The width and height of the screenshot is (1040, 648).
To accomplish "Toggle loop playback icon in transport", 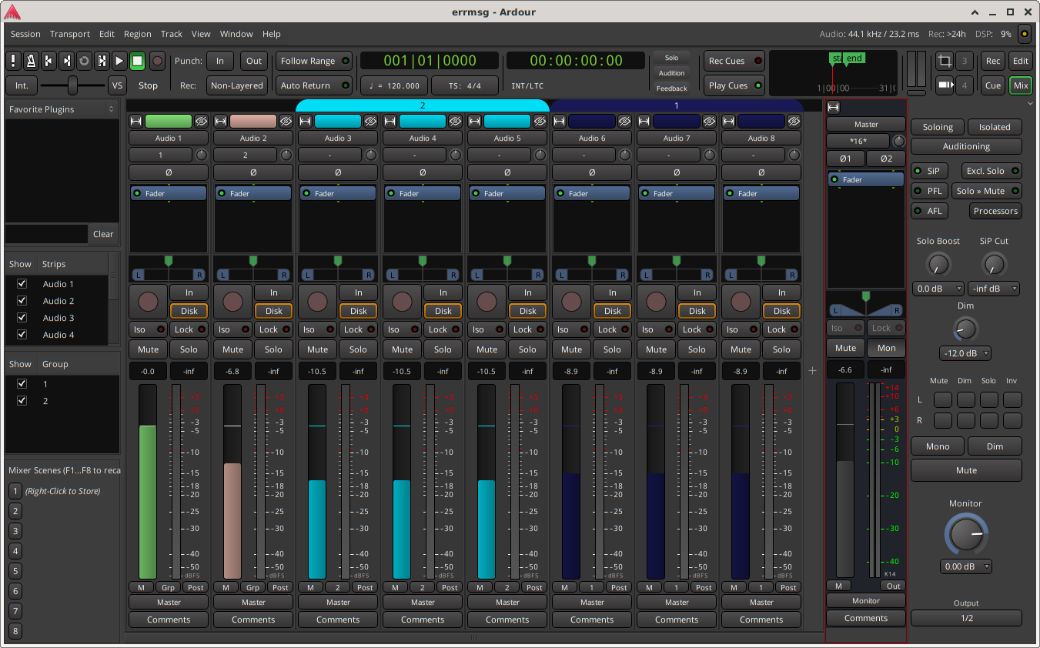I will click(x=84, y=61).
